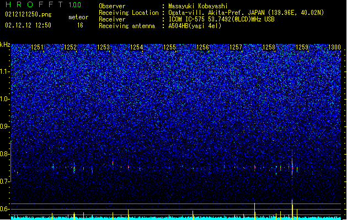Click the 1251 time marker
347x220 pixels.
pos(37,47)
